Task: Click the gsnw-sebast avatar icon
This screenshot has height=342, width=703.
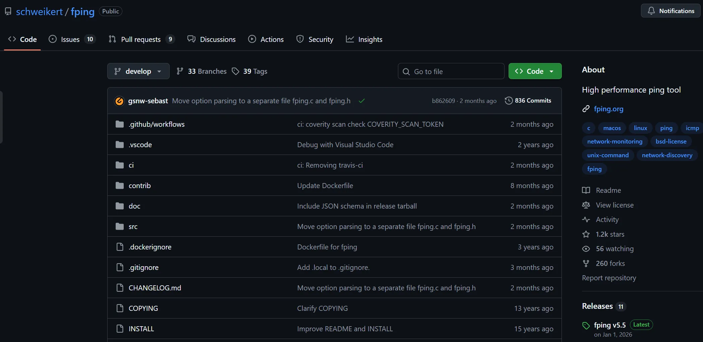Action: 119,101
